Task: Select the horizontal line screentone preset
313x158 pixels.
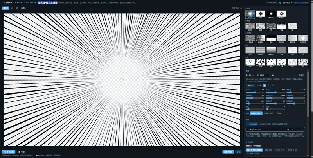Action: click(261, 51)
